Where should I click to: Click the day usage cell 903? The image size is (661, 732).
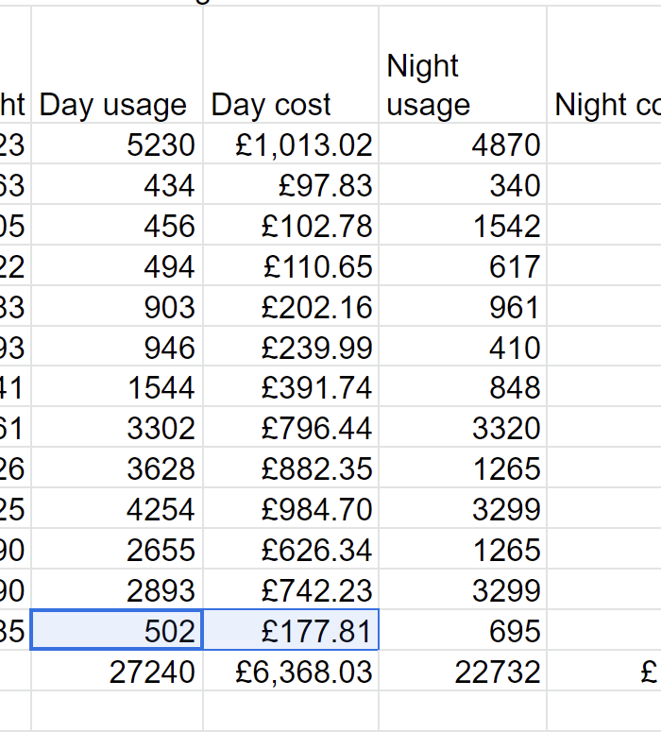(117, 307)
